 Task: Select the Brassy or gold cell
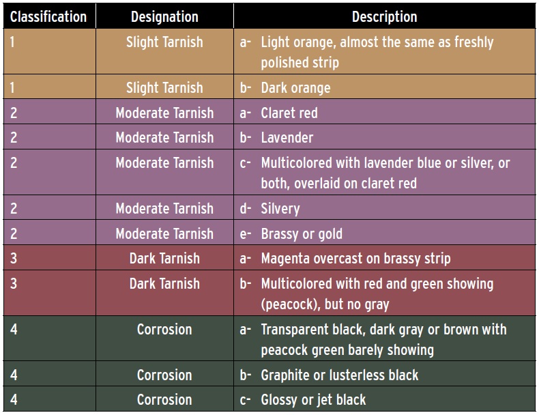pyautogui.click(x=384, y=233)
